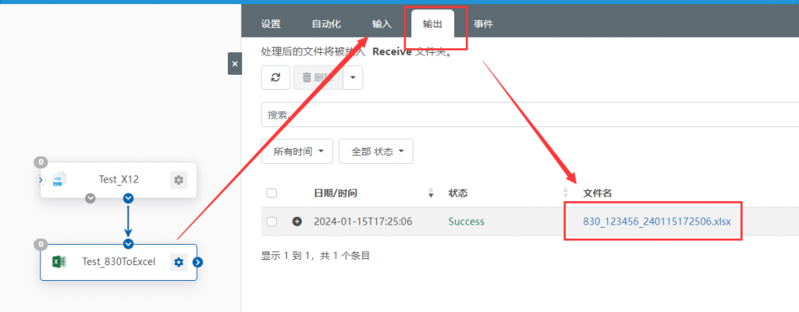The image size is (799, 312).
Task: Open settings gear on Test_X12 connector
Action: coord(179,180)
